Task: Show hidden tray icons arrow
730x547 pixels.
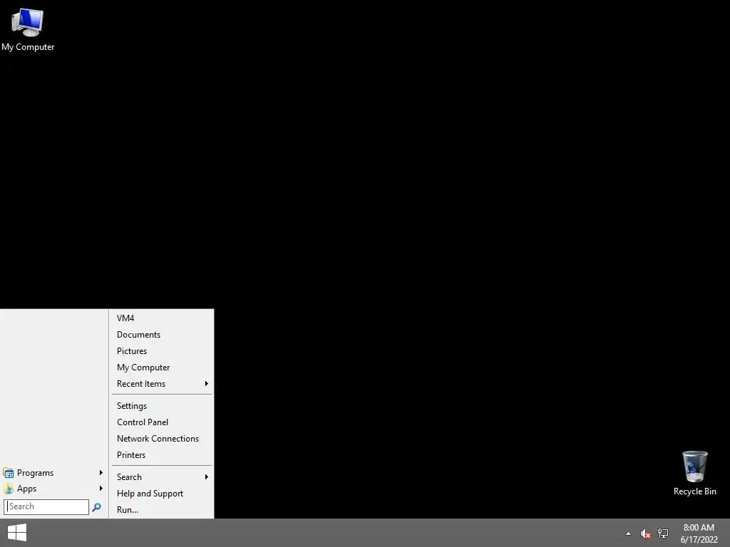Action: [x=629, y=533]
